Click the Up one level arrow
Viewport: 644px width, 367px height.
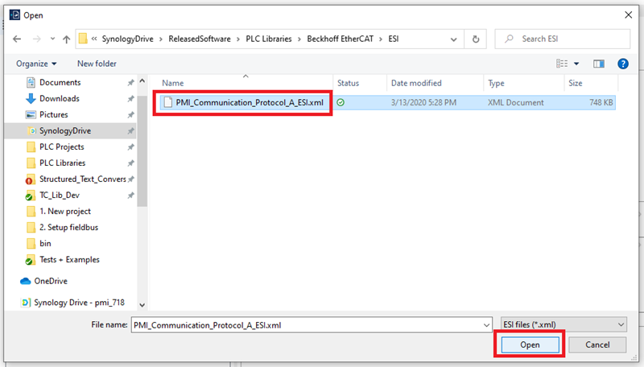coord(66,39)
